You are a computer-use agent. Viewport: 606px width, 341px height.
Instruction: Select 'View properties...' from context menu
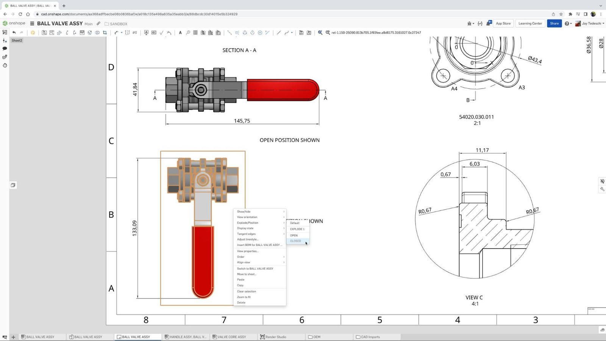click(248, 251)
